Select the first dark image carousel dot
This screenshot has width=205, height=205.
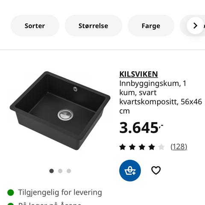(52, 171)
